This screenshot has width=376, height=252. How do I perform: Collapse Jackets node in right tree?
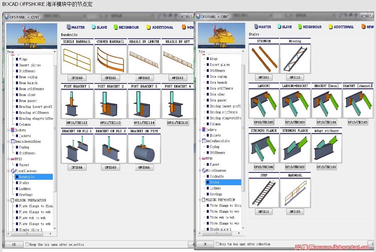click(x=200, y=130)
